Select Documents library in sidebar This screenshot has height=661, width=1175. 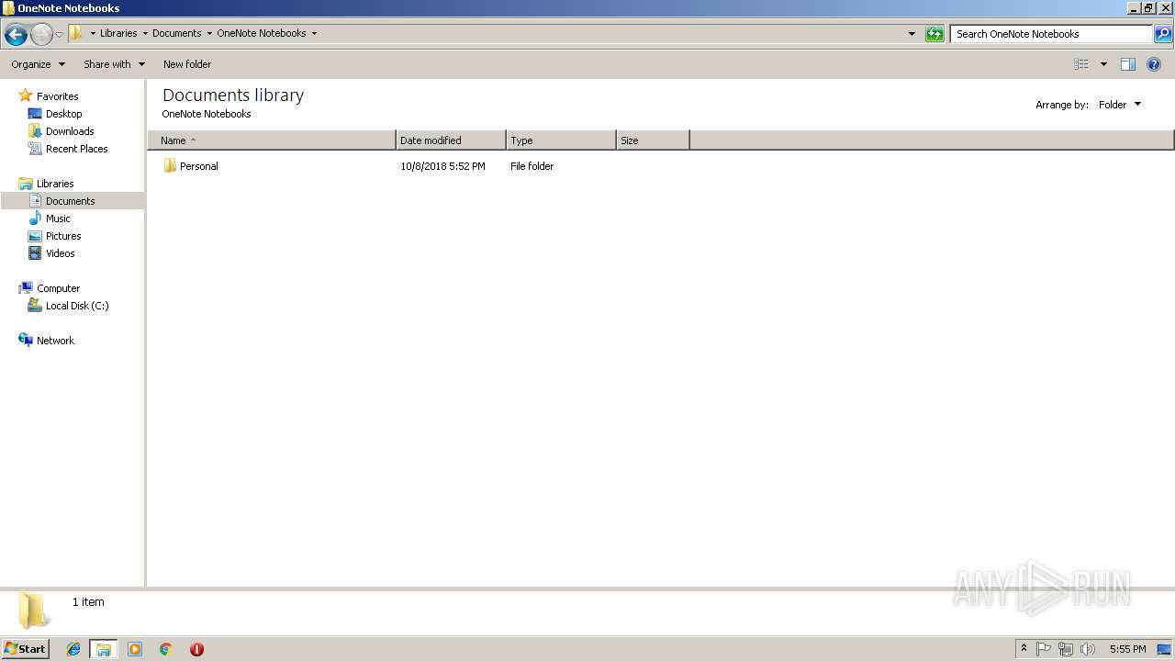(72, 201)
